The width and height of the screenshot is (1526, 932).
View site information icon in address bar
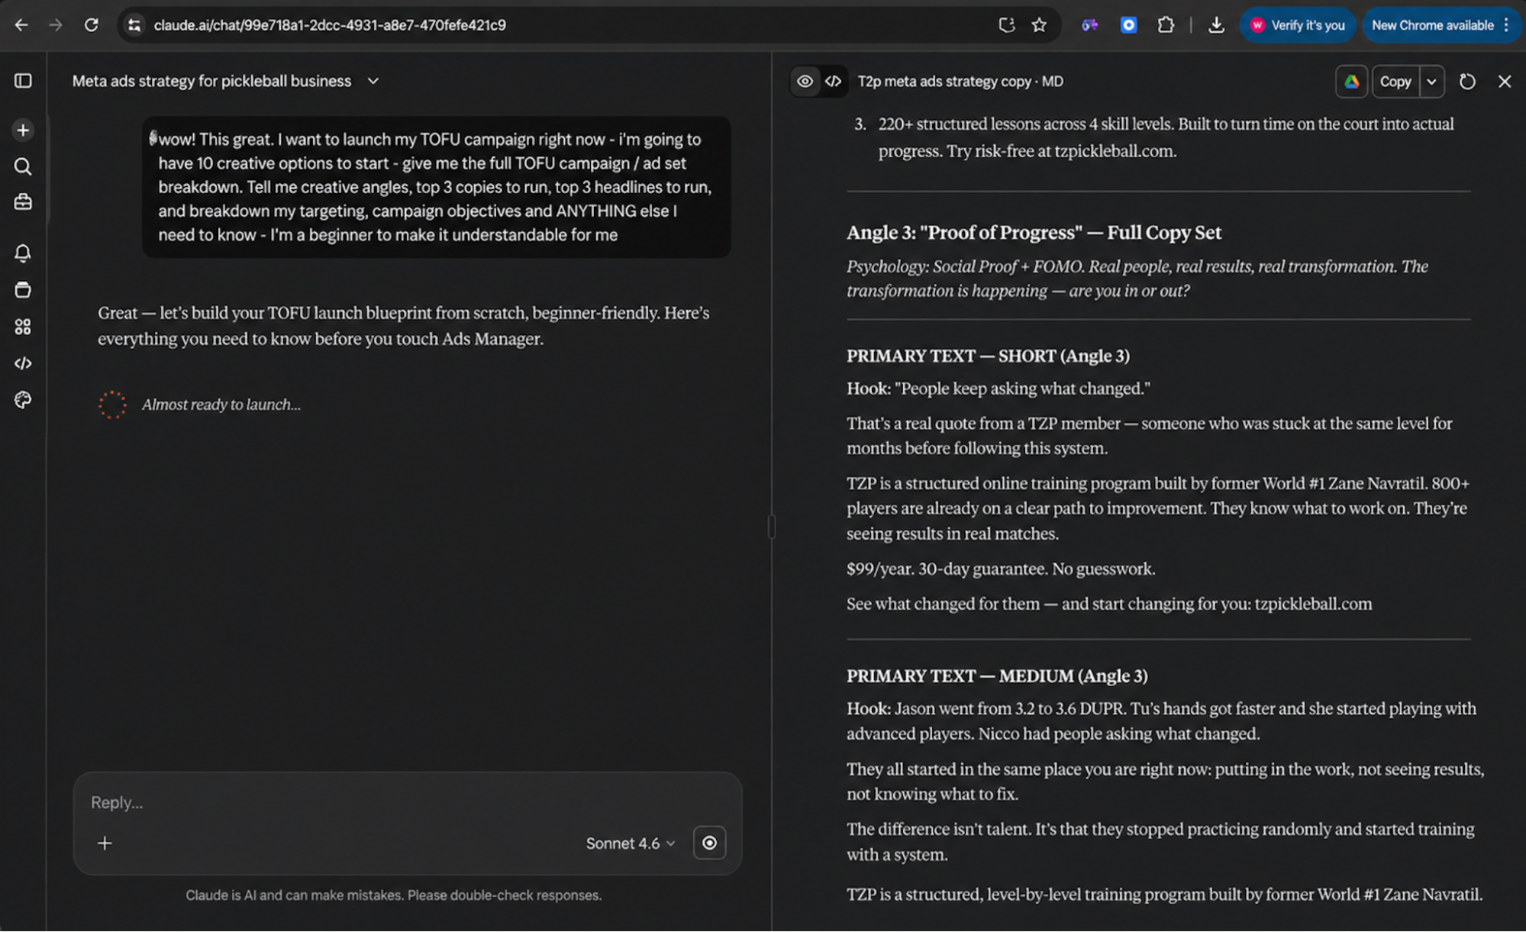pos(134,25)
